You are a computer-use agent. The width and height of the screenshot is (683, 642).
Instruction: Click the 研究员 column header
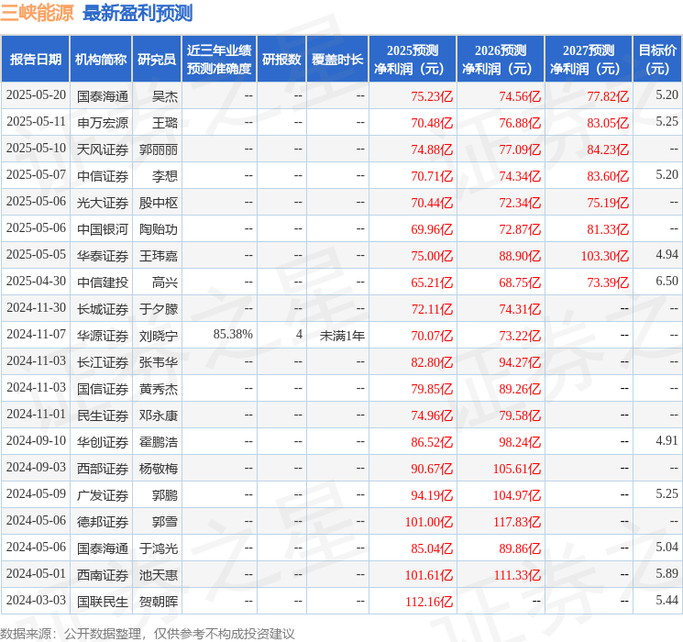157,59
